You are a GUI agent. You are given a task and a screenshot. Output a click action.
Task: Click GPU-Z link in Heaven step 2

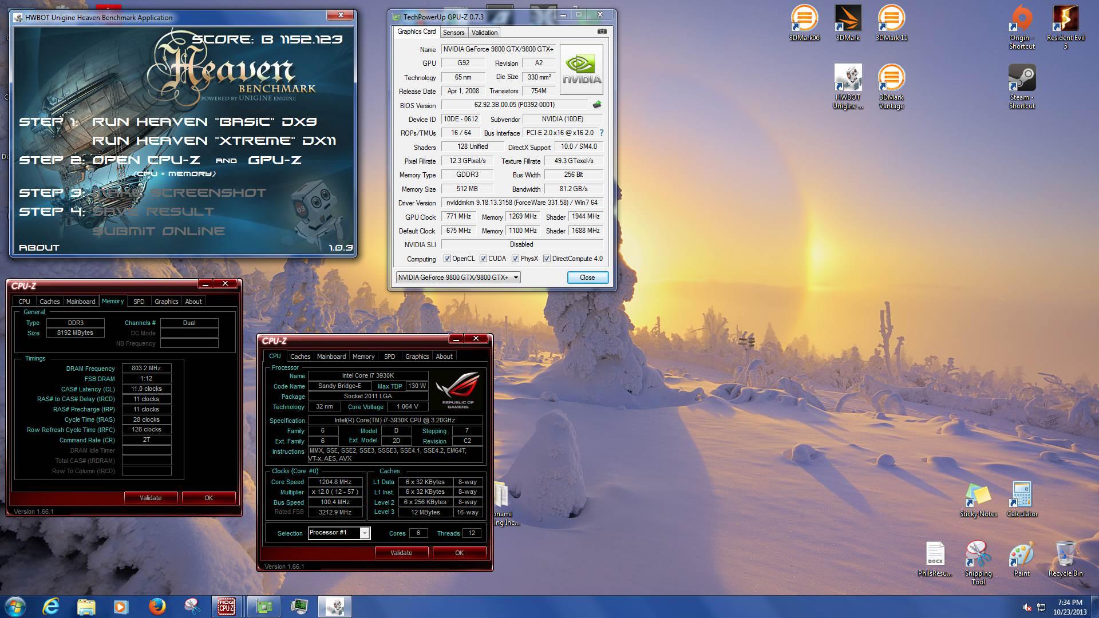pyautogui.click(x=275, y=160)
